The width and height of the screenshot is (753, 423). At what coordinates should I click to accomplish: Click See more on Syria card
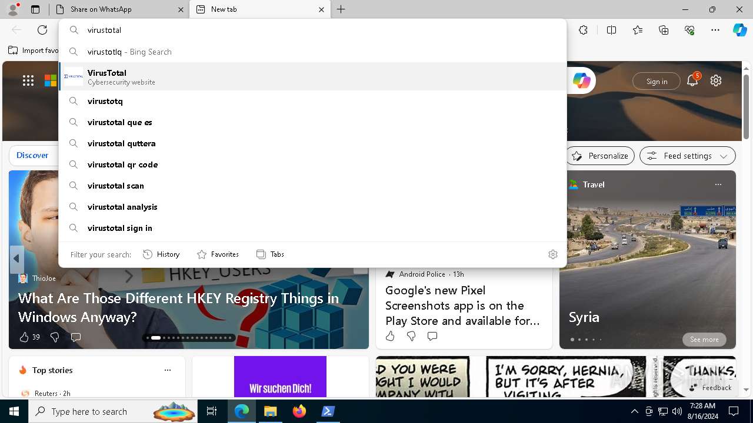tap(704, 340)
